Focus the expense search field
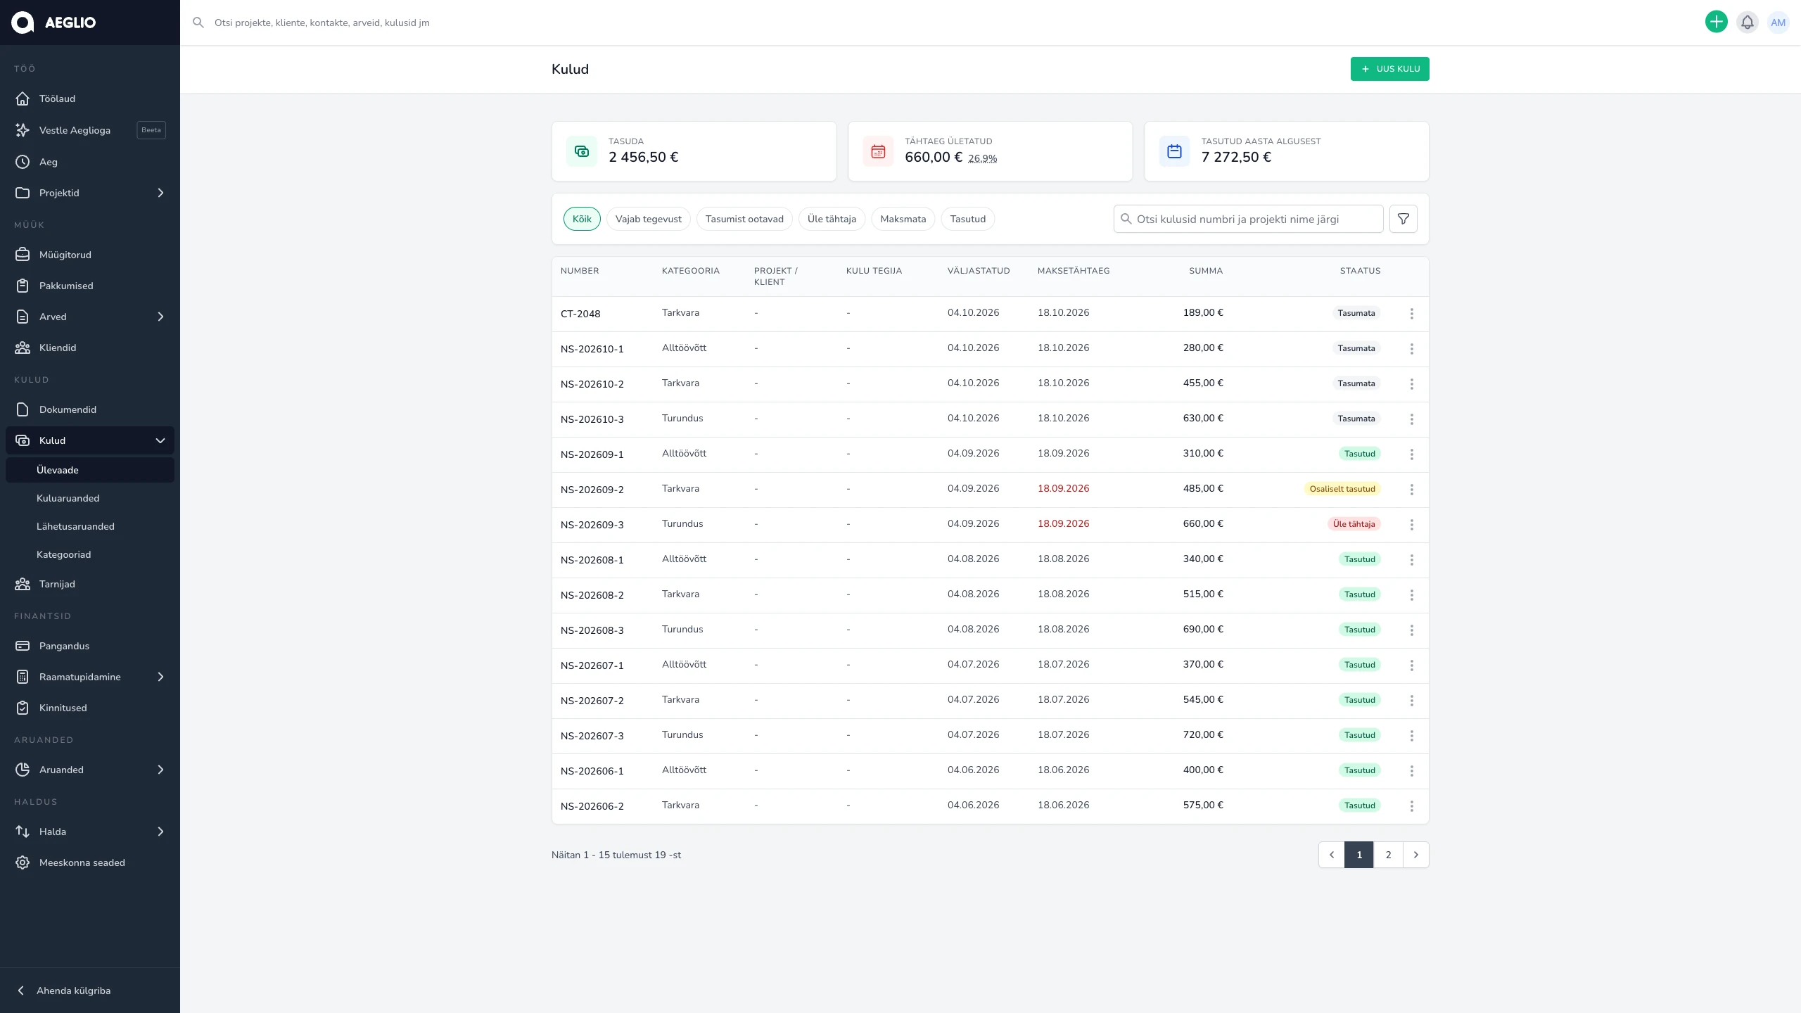The width and height of the screenshot is (1801, 1013). 1248,219
